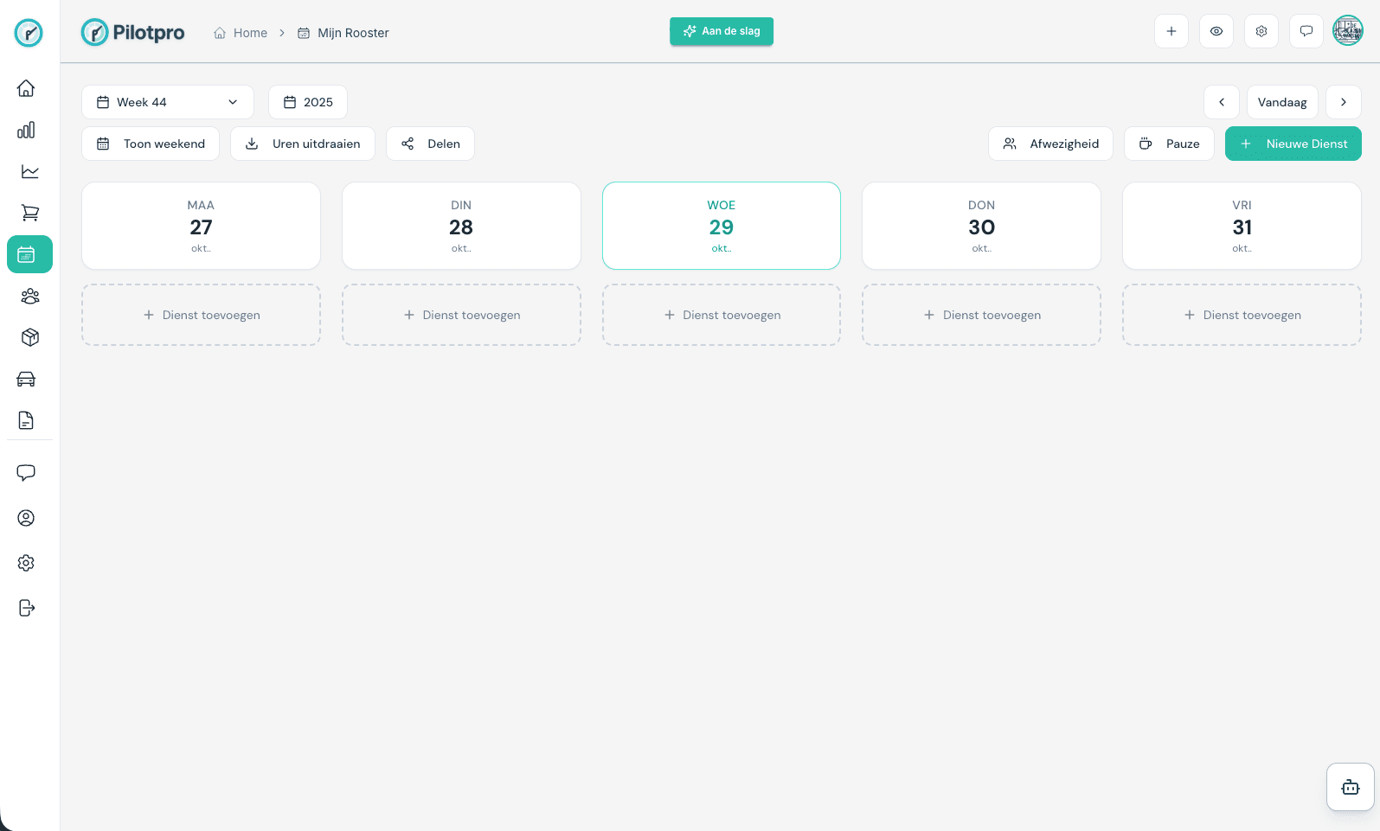This screenshot has height=831, width=1380.
Task: Open the 2025 year selector
Action: click(x=308, y=102)
